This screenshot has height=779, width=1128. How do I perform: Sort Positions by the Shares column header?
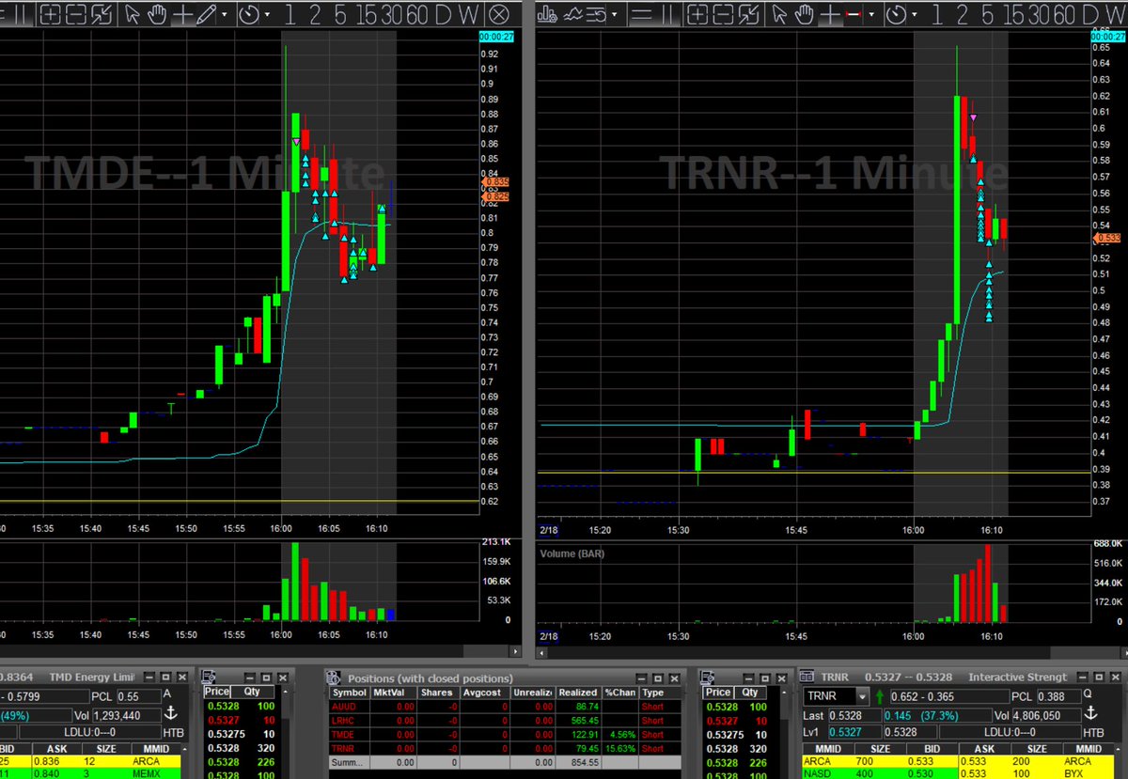pyautogui.click(x=436, y=693)
